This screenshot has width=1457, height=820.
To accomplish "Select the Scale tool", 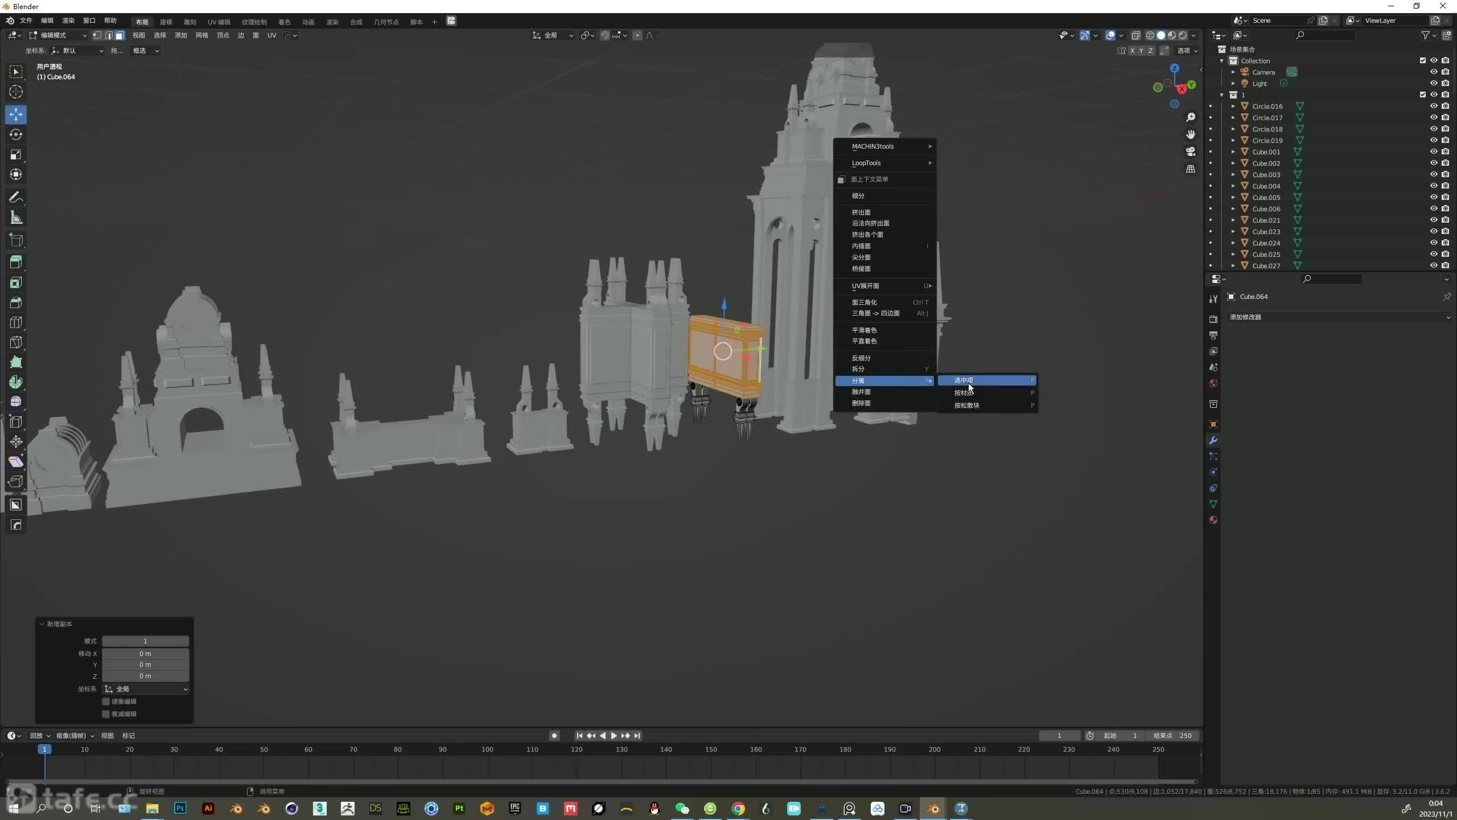I will pyautogui.click(x=16, y=154).
